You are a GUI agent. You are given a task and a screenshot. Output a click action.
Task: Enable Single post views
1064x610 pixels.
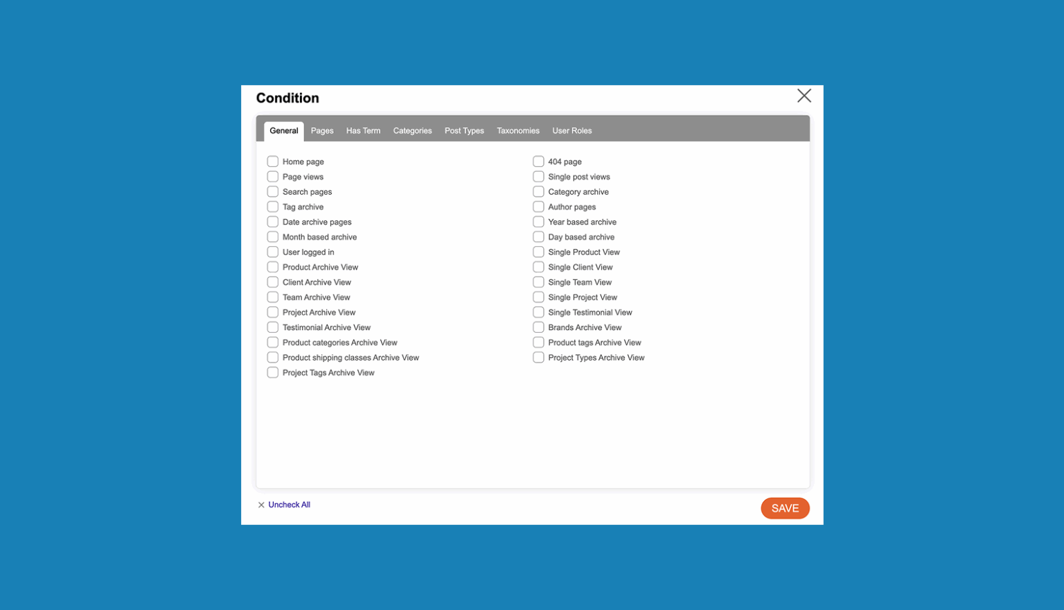tap(538, 176)
